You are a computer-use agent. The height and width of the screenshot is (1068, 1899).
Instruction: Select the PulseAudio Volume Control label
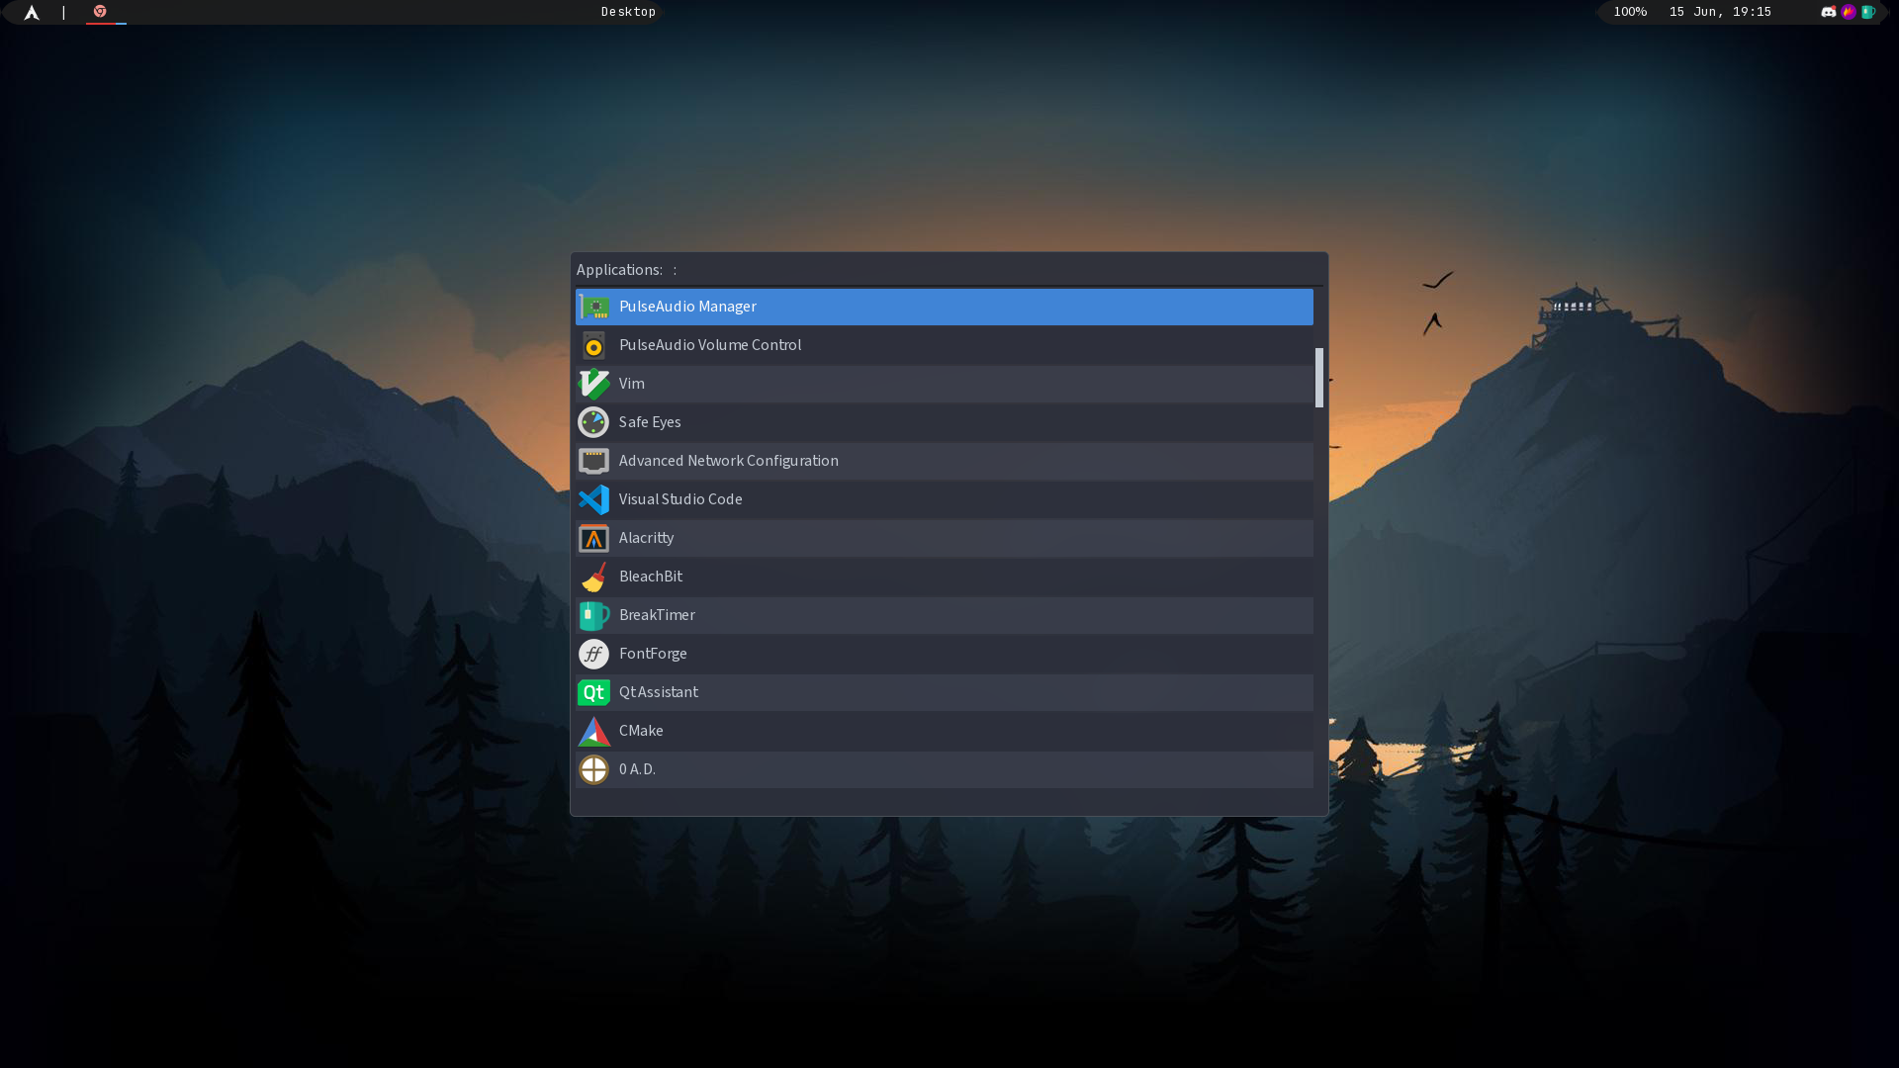click(710, 345)
